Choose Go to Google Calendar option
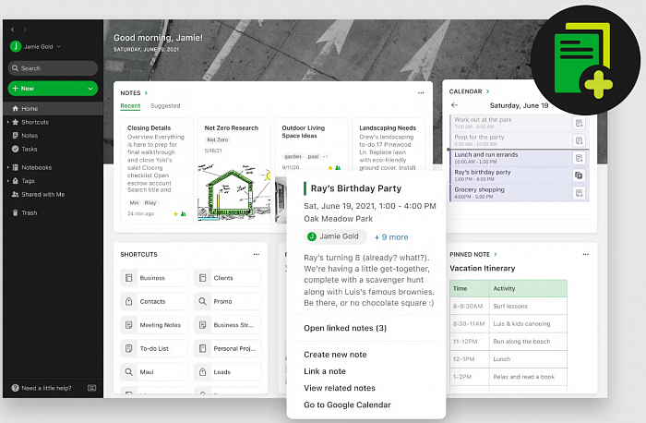 [347, 405]
